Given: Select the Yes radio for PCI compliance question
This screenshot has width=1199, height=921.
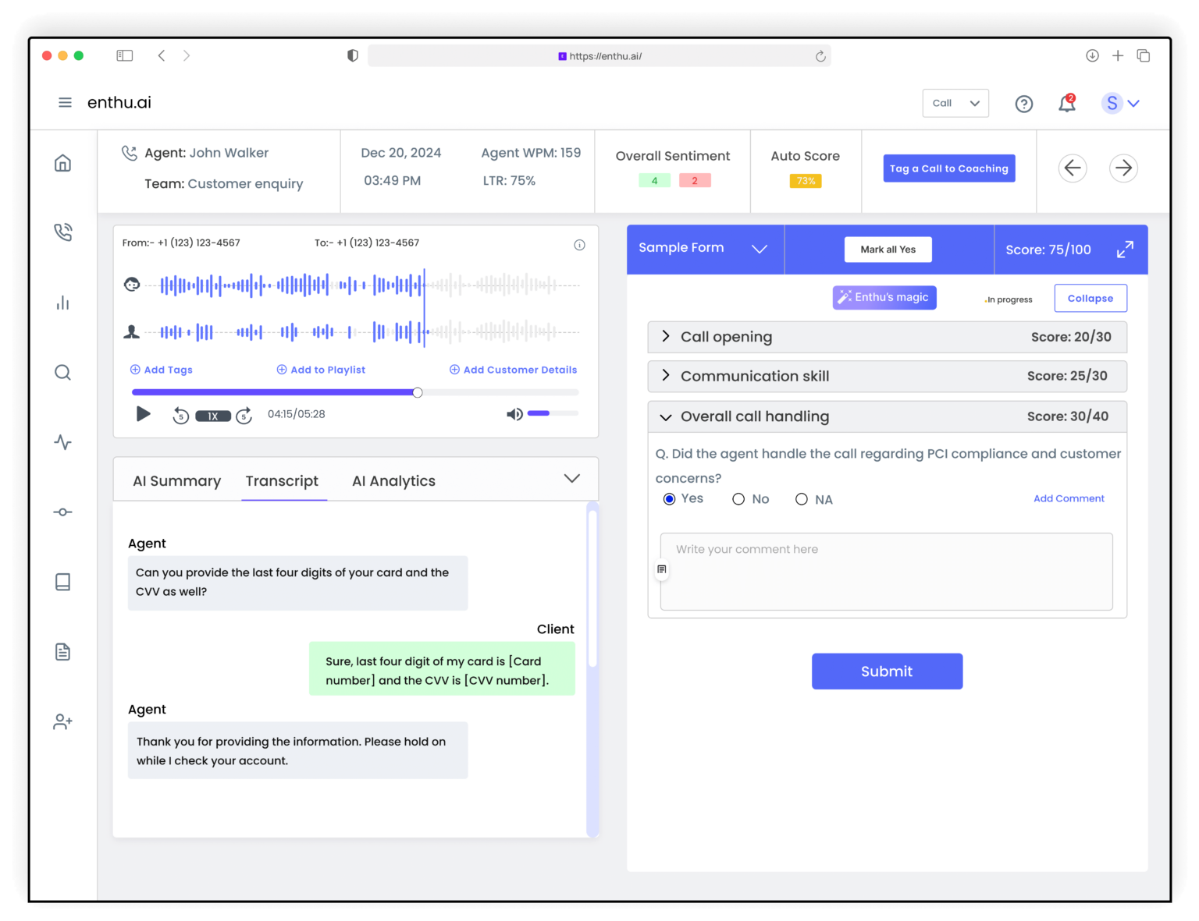Looking at the screenshot, I should (x=669, y=498).
